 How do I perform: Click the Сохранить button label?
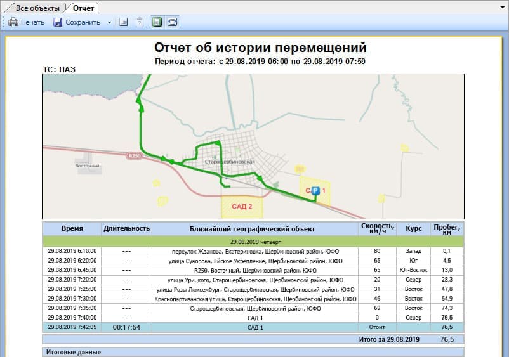(x=83, y=22)
